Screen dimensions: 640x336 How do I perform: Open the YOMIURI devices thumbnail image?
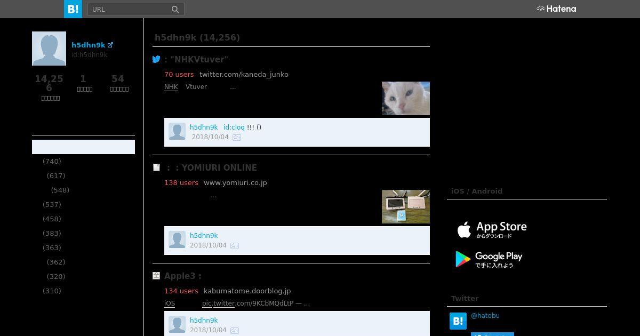(406, 206)
